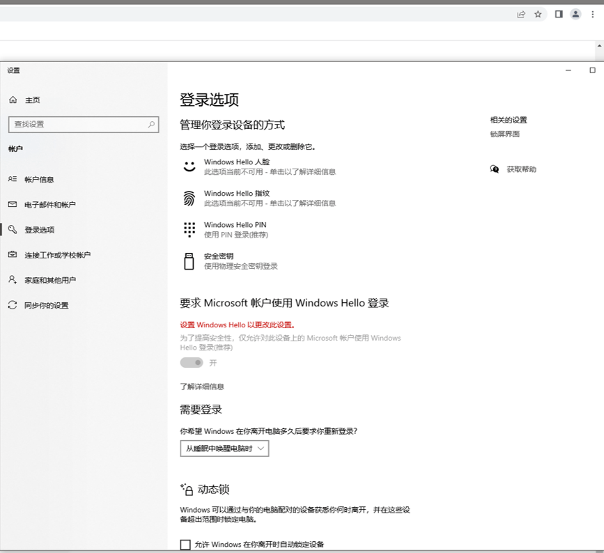Open the 从睡眠中唤醒电脑时 dropdown
604x553 pixels.
[224, 449]
